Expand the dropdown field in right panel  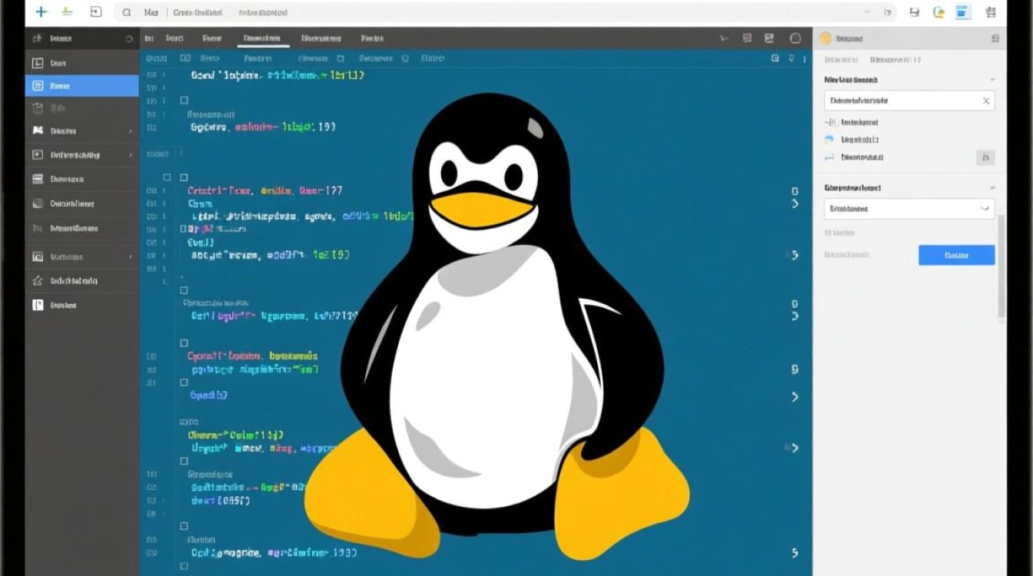point(909,208)
